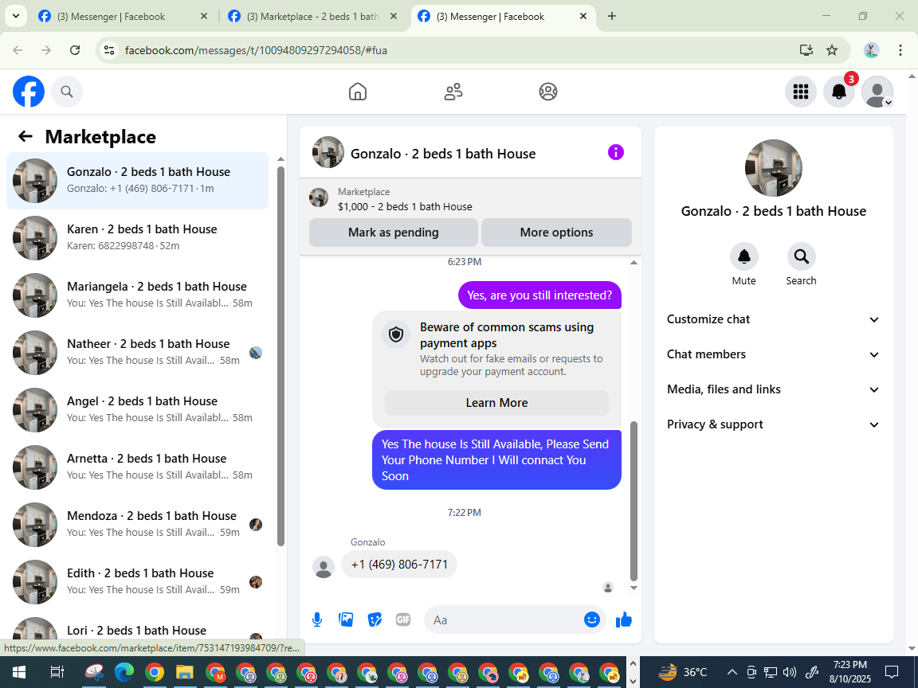Open the Groups icon in top navigation
The width and height of the screenshot is (918, 688).
tap(548, 92)
